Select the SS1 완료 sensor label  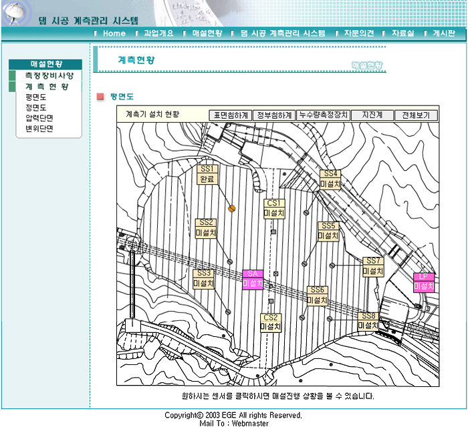pos(207,175)
